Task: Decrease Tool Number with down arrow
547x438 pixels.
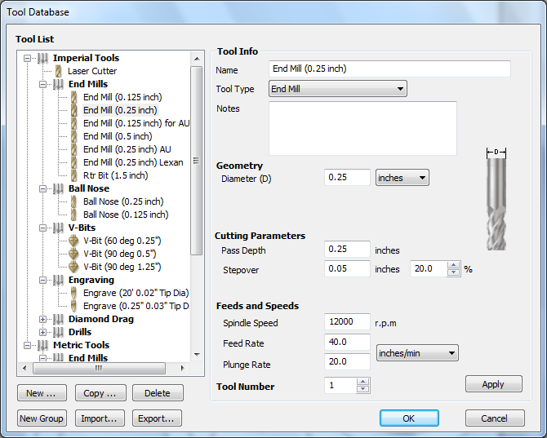Action: pyautogui.click(x=362, y=389)
